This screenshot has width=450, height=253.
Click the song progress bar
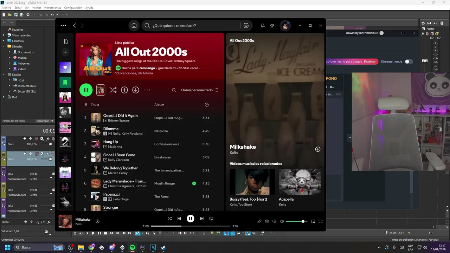click(191, 226)
